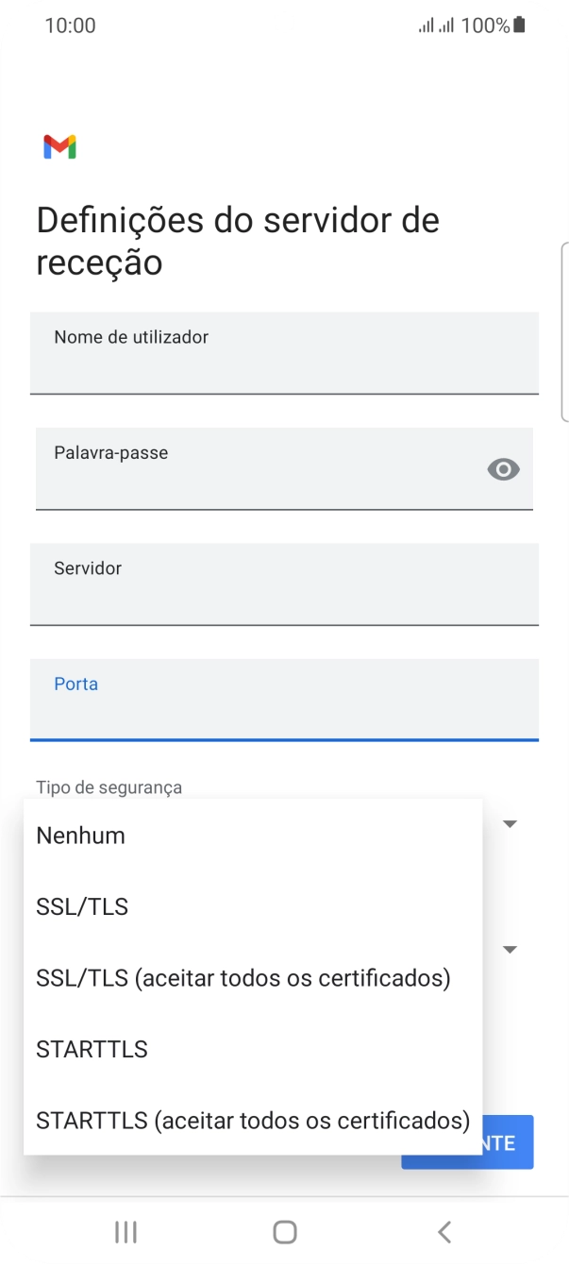Pick STARTTLS (aceitar todos os certificados)
Image resolution: width=569 pixels, height=1267 pixels.
(x=251, y=1120)
